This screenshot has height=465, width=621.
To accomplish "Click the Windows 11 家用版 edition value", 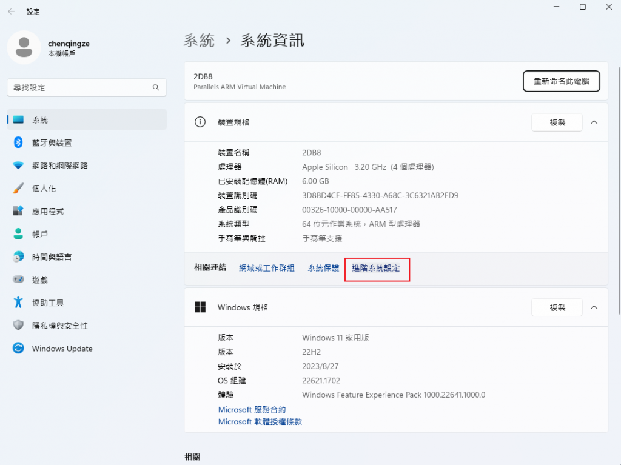I will pos(335,338).
